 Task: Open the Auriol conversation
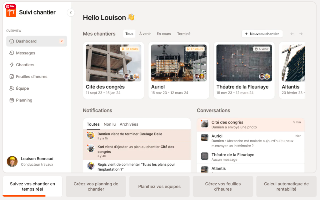point(251,141)
